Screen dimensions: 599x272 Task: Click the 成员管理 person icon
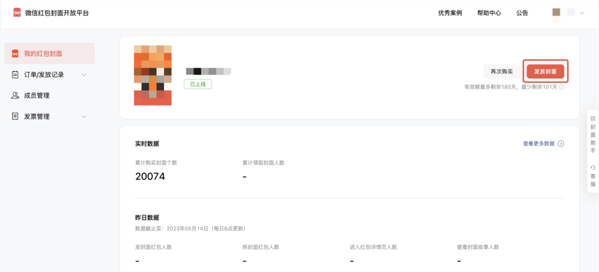16,96
